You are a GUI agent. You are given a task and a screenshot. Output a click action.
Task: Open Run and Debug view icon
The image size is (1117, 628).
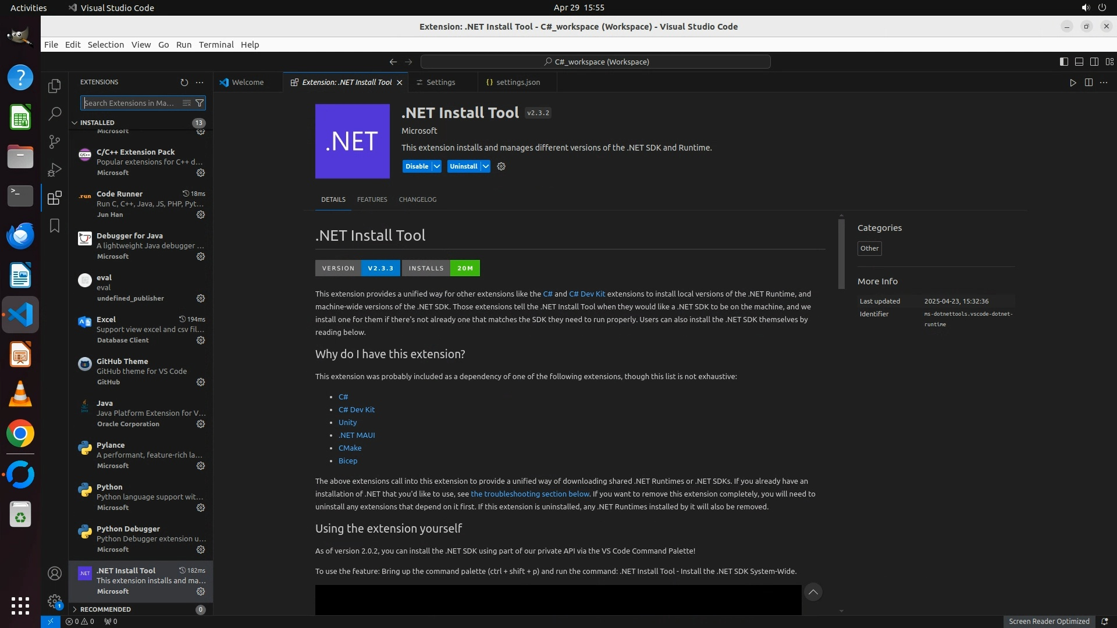(x=55, y=170)
